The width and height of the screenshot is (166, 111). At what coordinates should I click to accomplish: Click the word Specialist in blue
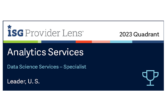75,67
